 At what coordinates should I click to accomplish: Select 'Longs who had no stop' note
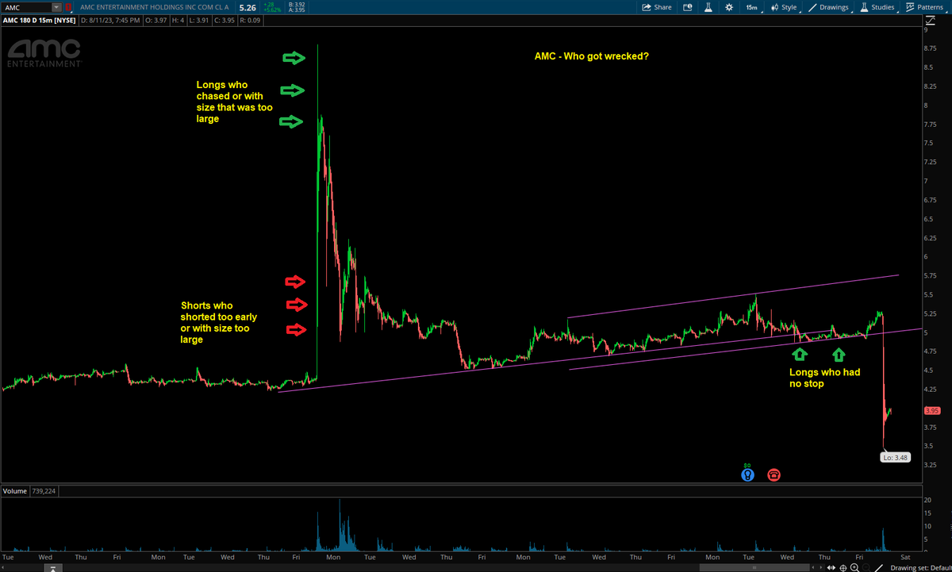pos(824,378)
